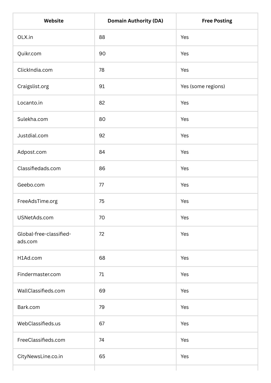
Task: Click the Bark.com website text
Action: (29, 307)
